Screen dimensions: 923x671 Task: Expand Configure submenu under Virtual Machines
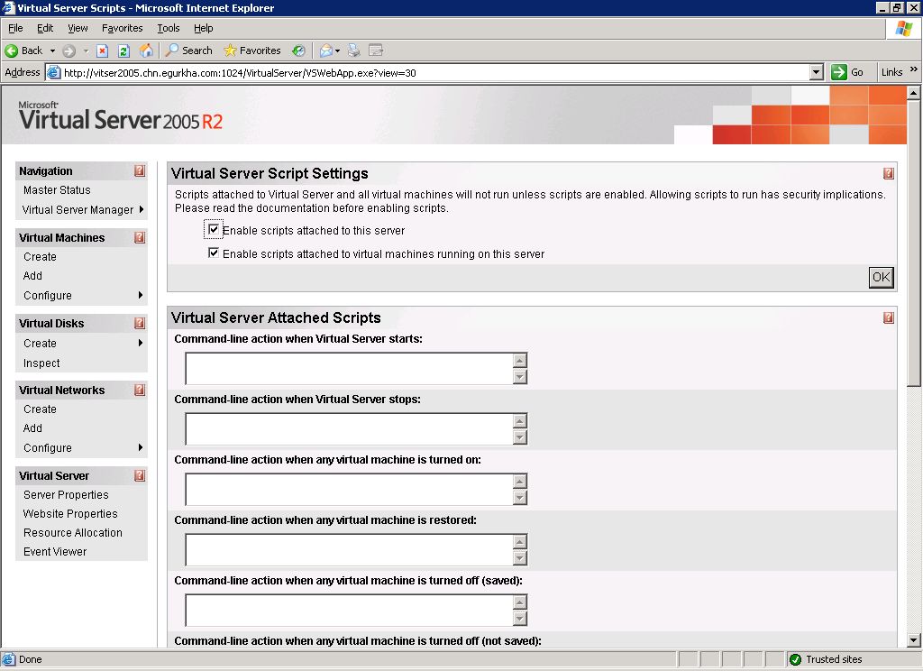[141, 295]
